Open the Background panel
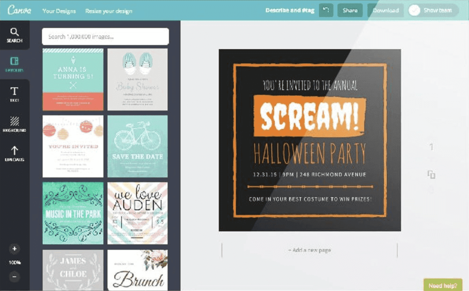Screen dimensions: 469x291 click(x=14, y=123)
